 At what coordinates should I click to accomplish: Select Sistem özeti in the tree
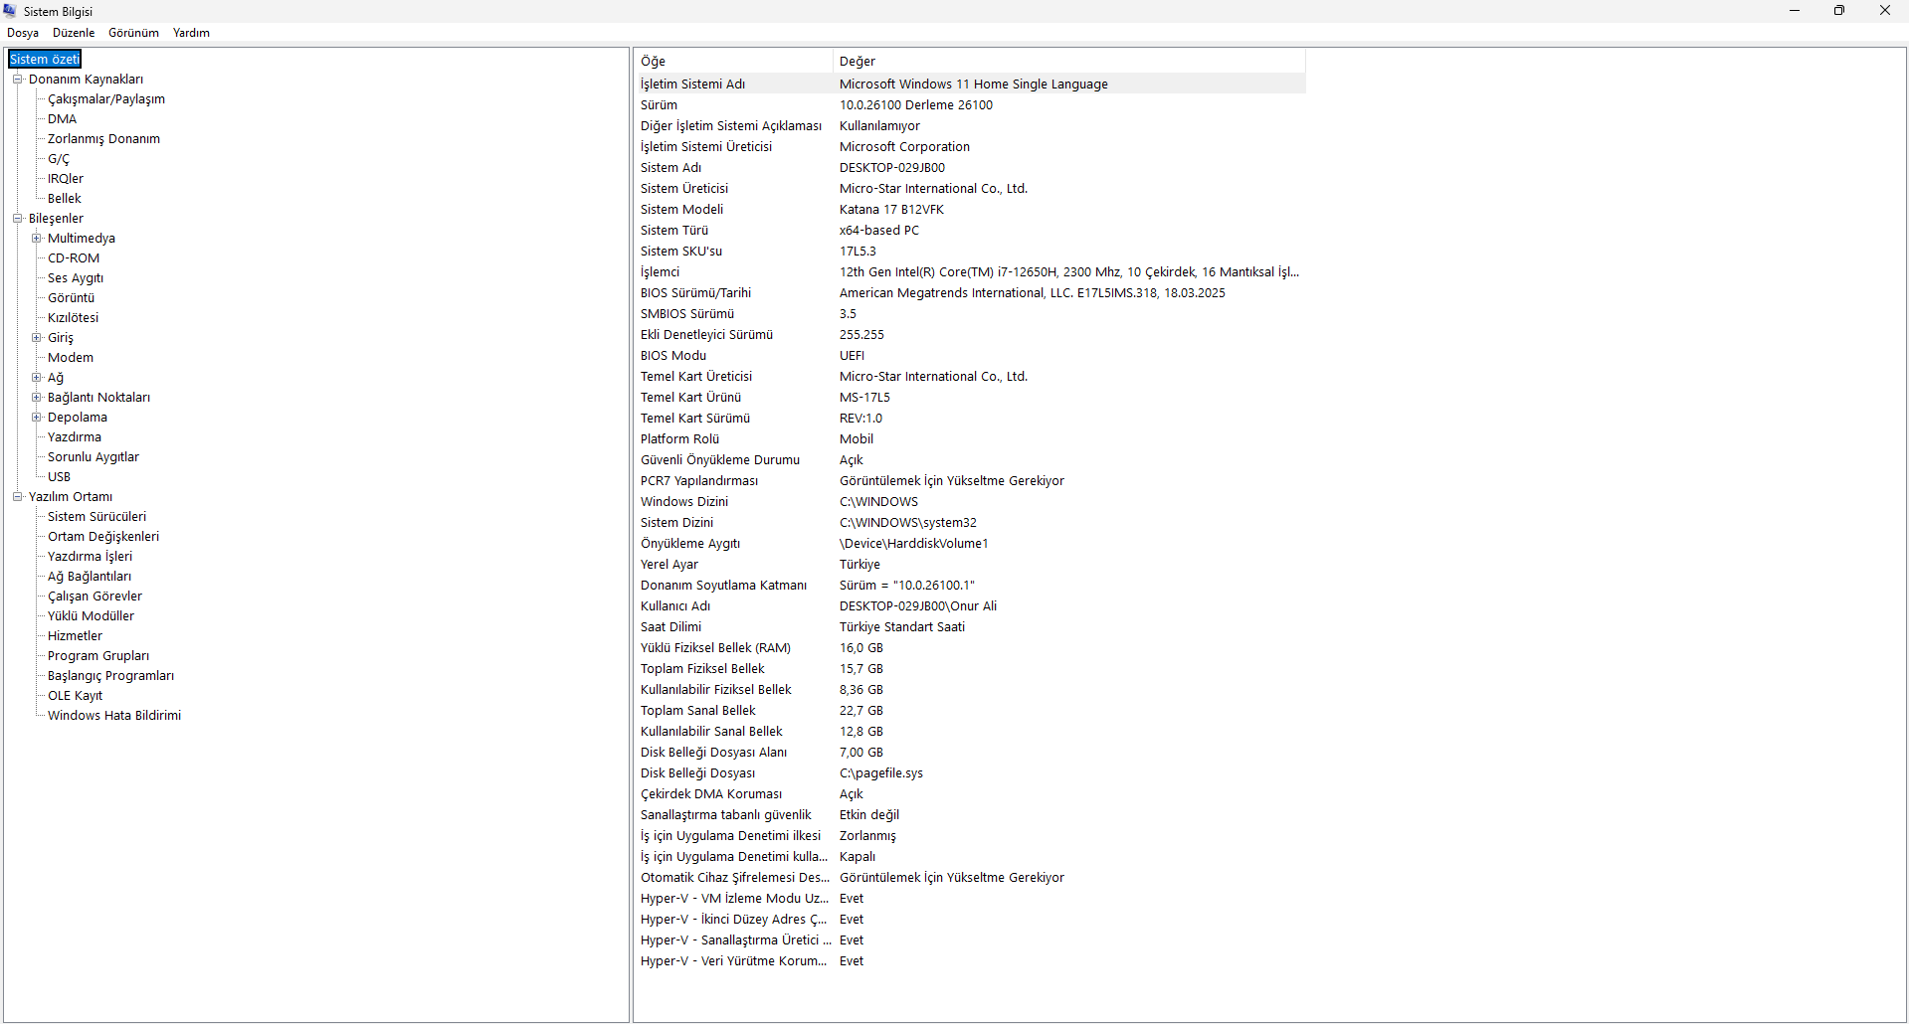click(x=45, y=59)
